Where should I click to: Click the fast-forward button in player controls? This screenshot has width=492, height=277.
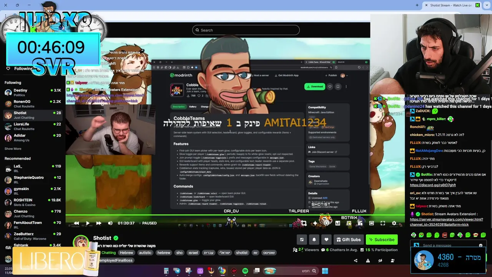pos(99,223)
